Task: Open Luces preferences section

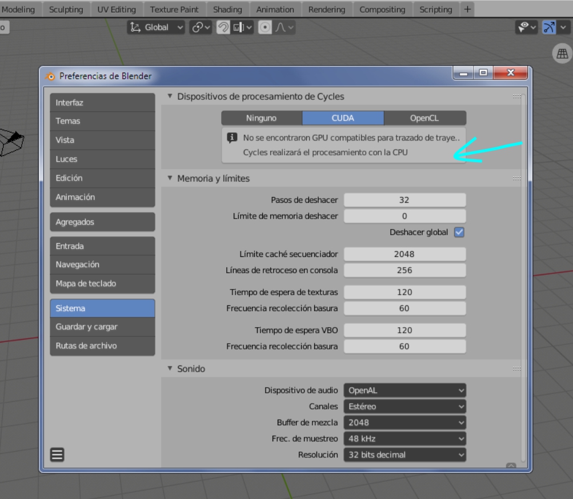Action: pyautogui.click(x=102, y=159)
